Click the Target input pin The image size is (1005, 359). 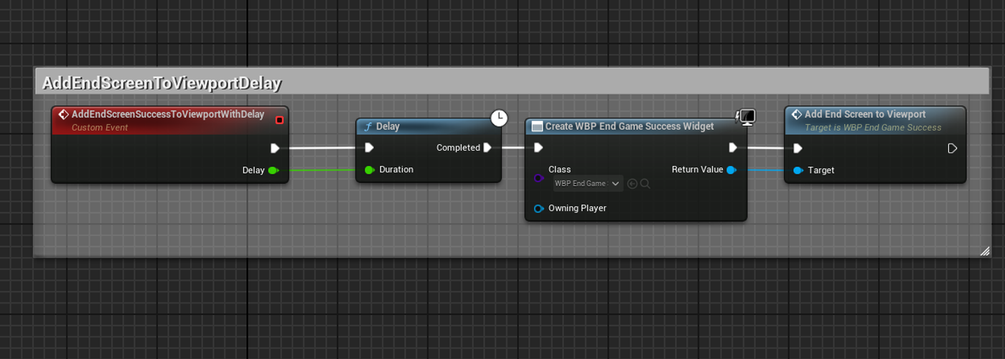(x=798, y=171)
